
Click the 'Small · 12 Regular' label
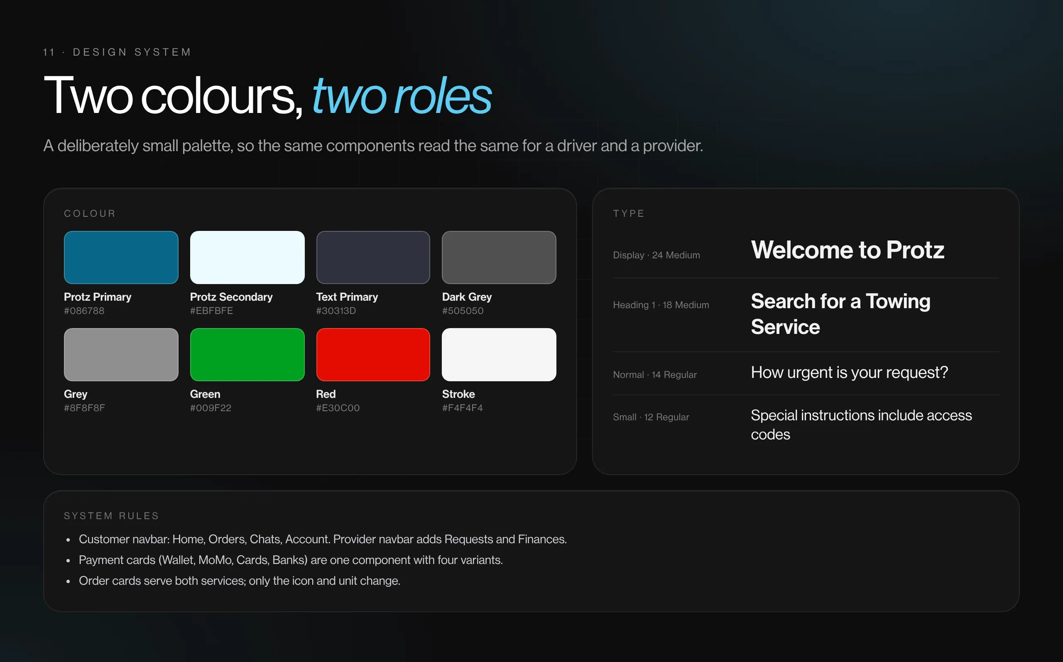point(651,417)
